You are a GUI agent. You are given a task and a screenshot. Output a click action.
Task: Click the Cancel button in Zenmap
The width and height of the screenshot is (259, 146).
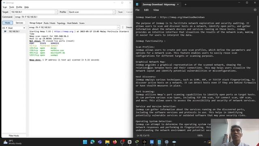(x=129, y=12)
